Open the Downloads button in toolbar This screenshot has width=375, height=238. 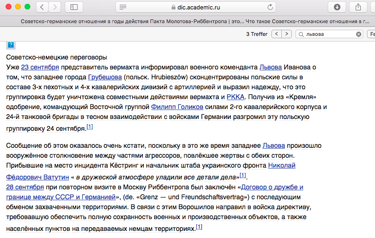[x=337, y=7]
